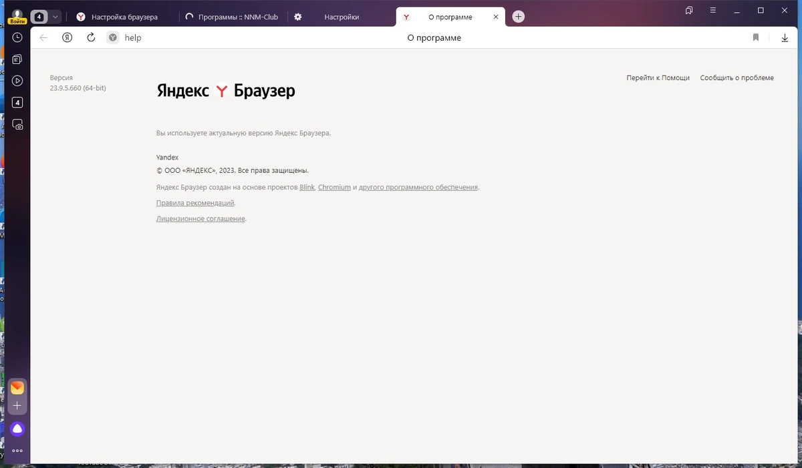Screen dimensions: 802x468
Task: Switch to the Программы :: NNM-Club tab
Action: (x=233, y=17)
